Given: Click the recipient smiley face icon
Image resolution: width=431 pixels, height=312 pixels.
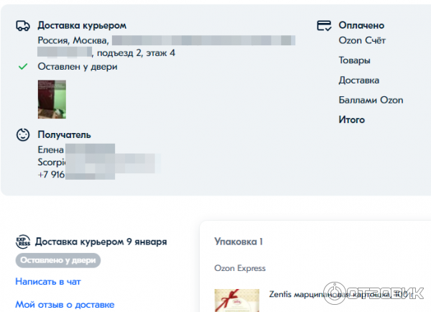Looking at the screenshot, I should click(x=23, y=135).
